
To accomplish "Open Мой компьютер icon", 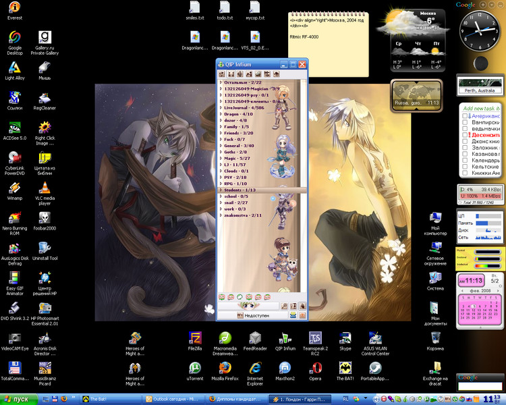I will click(x=435, y=223).
